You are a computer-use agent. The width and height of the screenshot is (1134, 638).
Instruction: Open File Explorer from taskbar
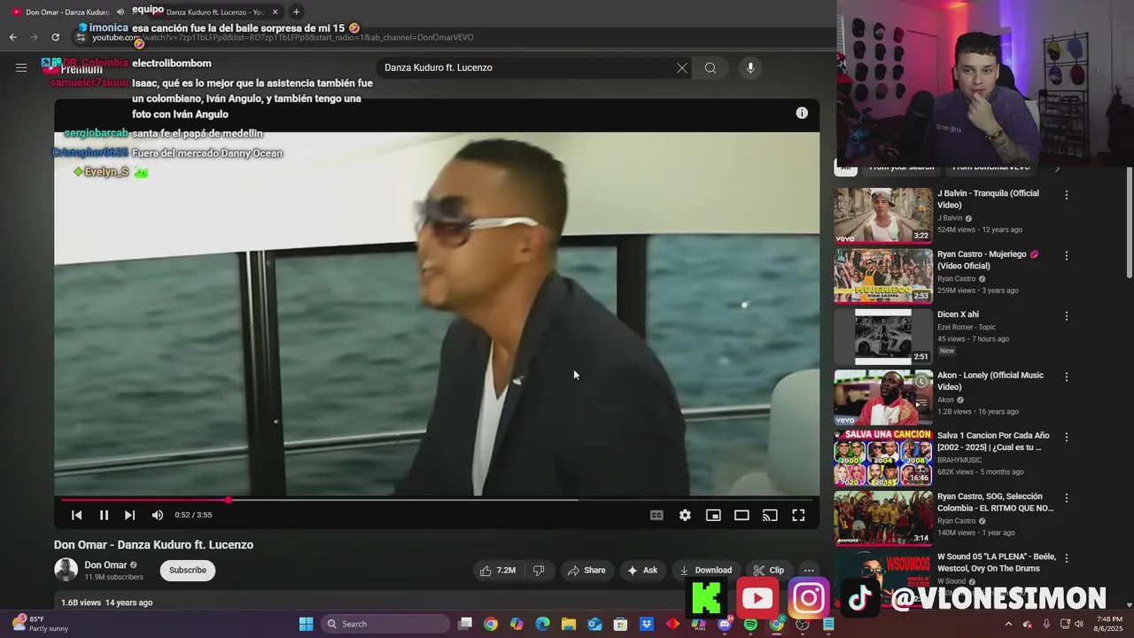pos(569,624)
